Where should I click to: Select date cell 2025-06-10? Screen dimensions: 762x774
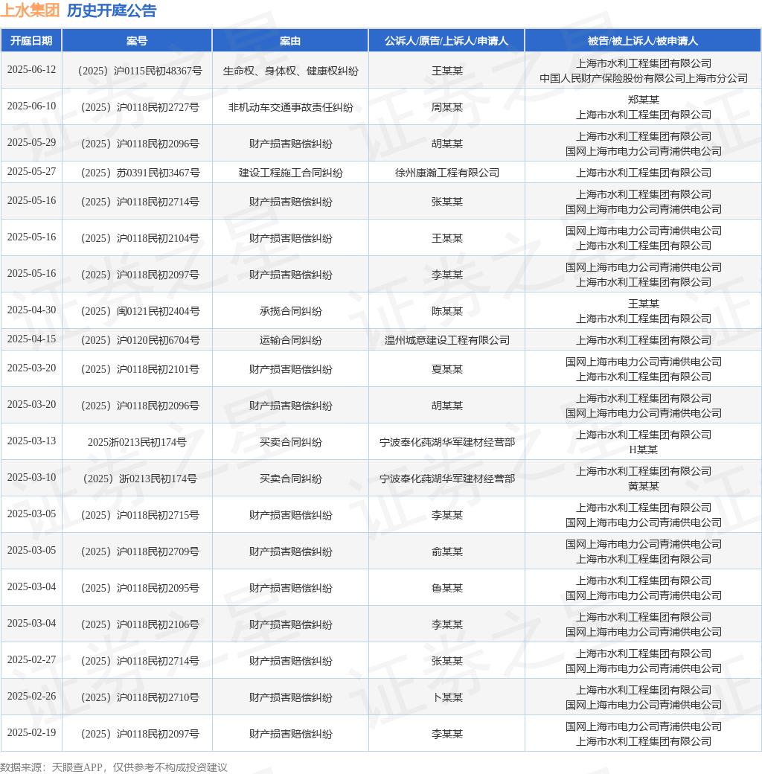[x=31, y=106]
